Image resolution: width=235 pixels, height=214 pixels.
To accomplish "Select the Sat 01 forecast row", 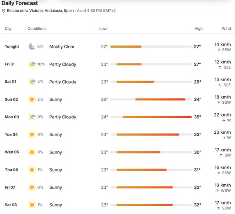I will (x=117, y=82).
